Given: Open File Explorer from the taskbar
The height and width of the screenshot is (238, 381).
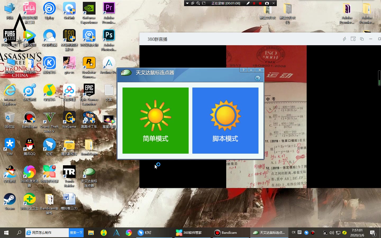Looking at the screenshot, I should click(x=91, y=233).
